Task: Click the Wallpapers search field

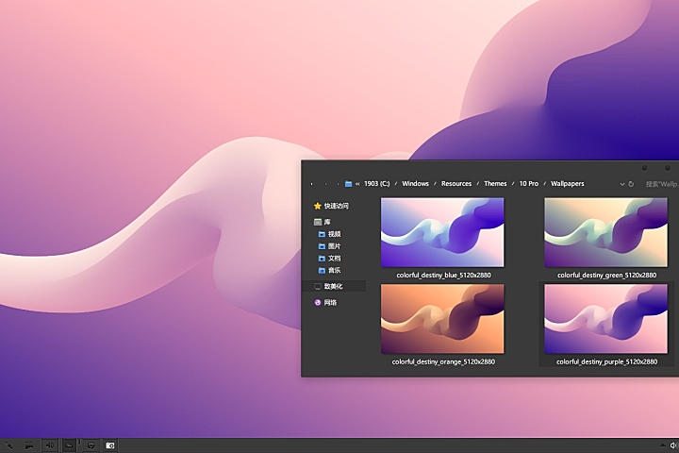Action: click(662, 184)
